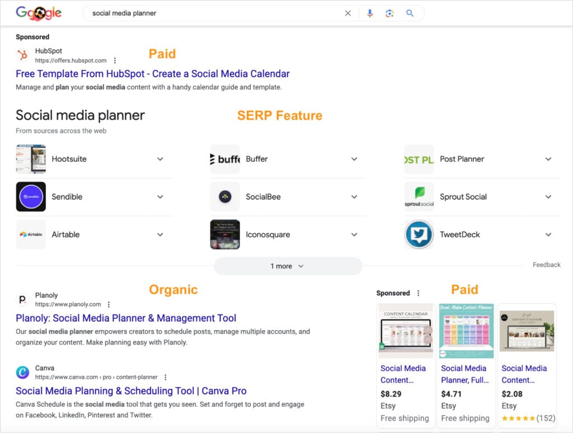Clear the search query with the X icon
Viewport: 573px width, 433px height.
click(347, 13)
